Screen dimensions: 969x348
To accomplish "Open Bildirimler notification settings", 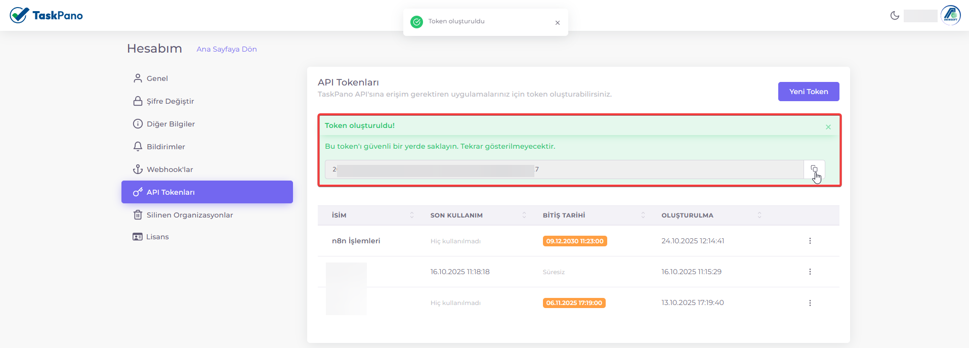I will pyautogui.click(x=165, y=147).
